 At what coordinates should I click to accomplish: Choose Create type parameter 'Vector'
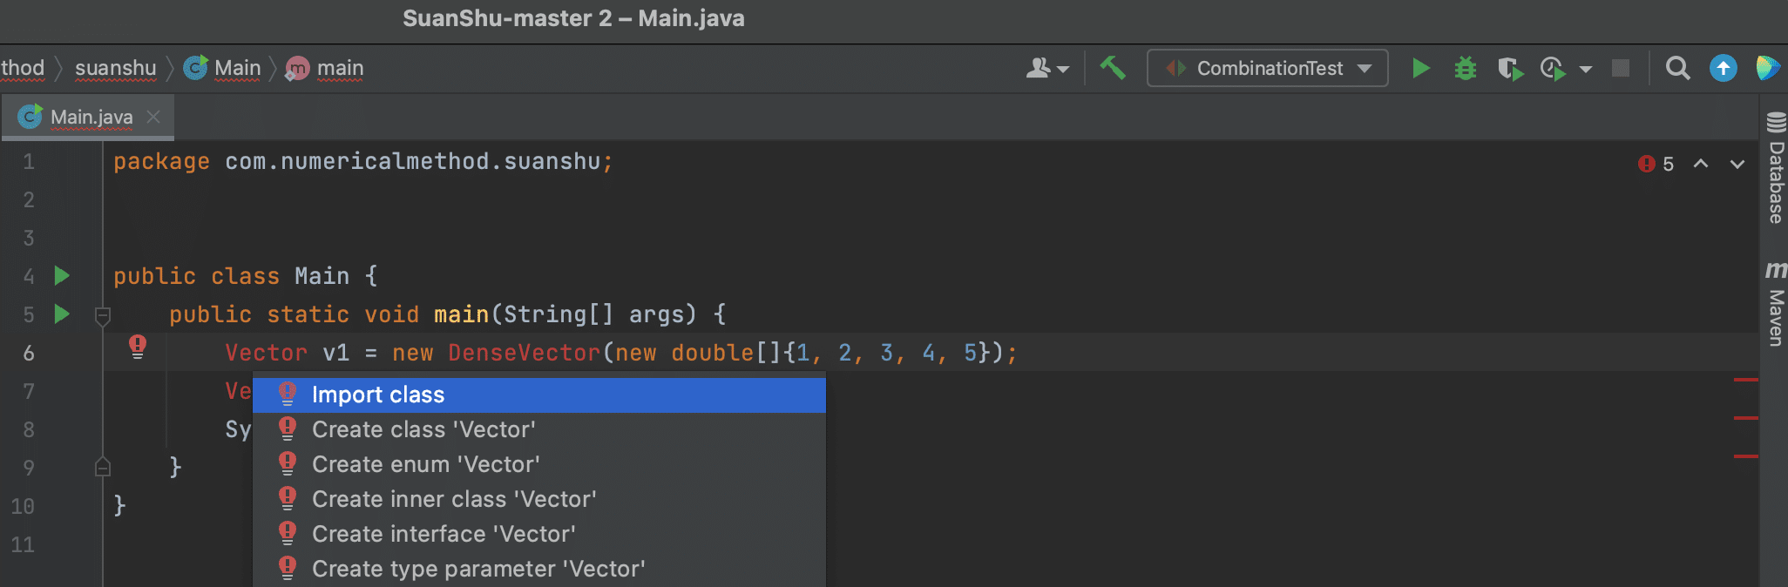tap(539, 569)
